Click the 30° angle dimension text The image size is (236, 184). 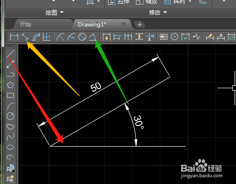138,122
